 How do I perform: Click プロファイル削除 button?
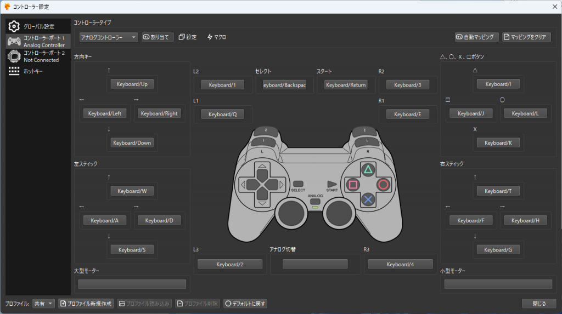pos(198,304)
